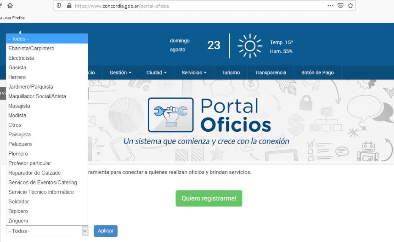
Task: Click the Firefox home icon
Action: [x=10, y=6]
